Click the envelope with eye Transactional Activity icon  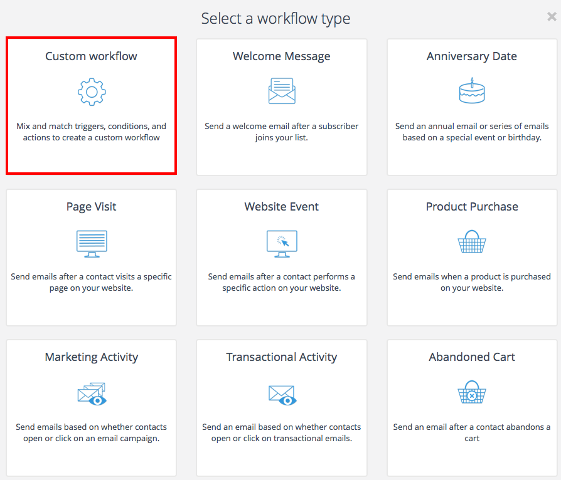tap(282, 394)
